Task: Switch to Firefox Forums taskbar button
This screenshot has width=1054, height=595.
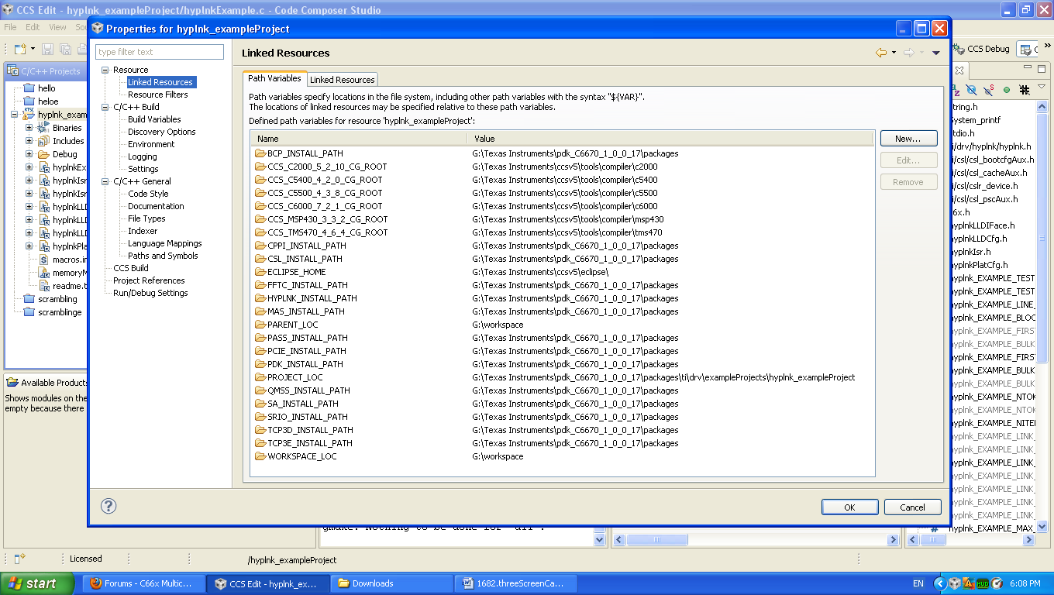Action: (144, 583)
